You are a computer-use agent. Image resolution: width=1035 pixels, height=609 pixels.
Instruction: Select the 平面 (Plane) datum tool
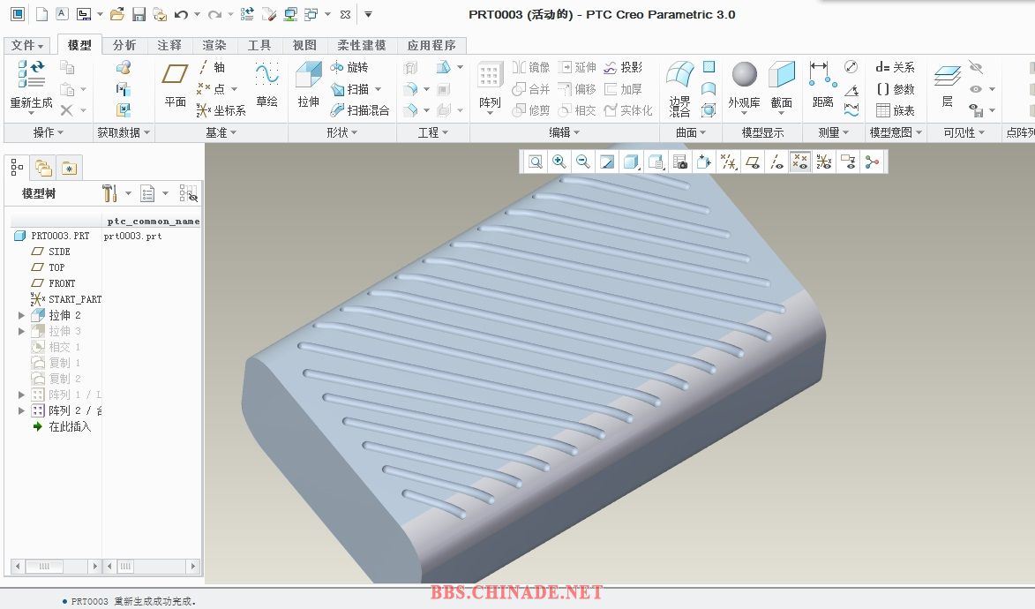[x=176, y=86]
